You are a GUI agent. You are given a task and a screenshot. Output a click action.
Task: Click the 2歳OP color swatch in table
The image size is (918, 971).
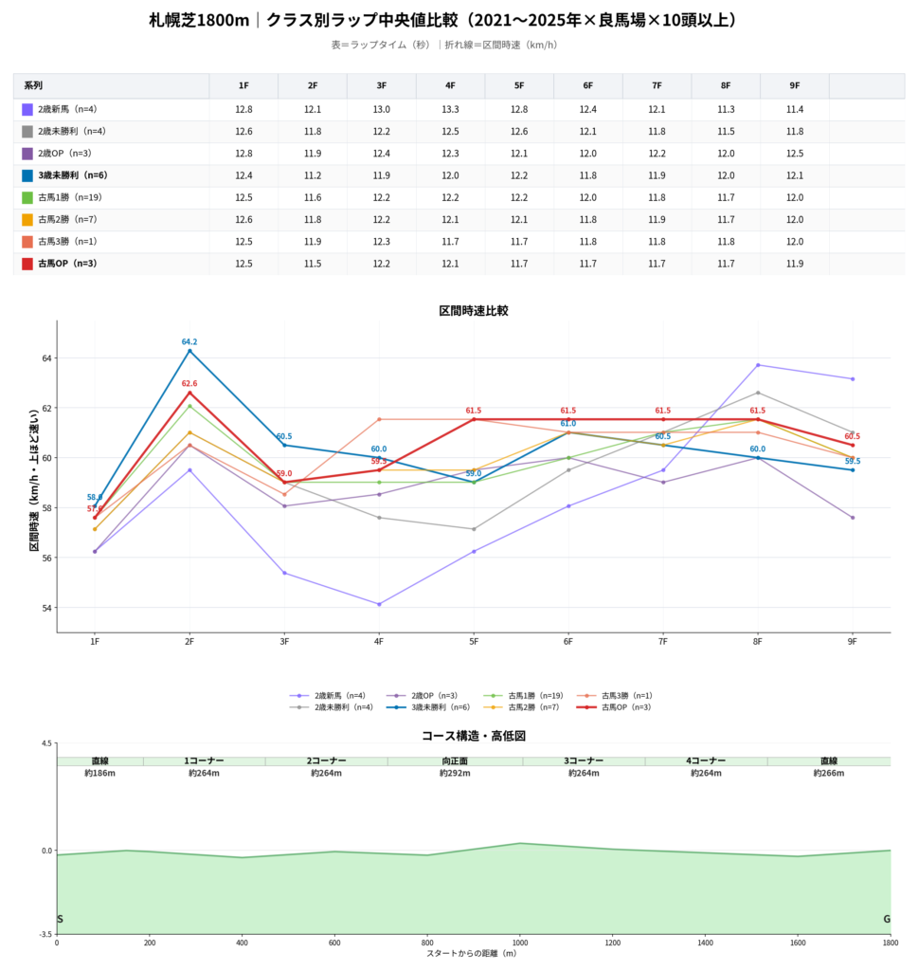(27, 154)
